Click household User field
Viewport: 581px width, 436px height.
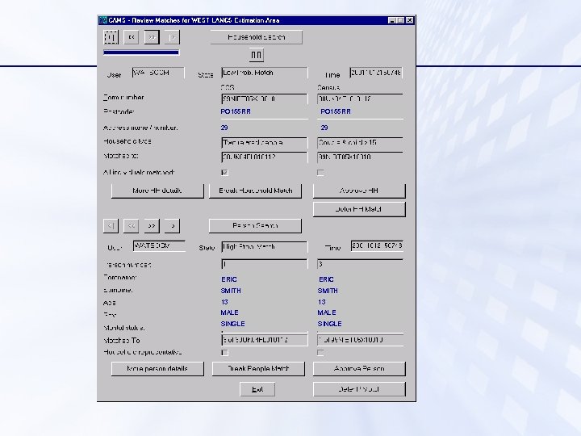pos(158,73)
